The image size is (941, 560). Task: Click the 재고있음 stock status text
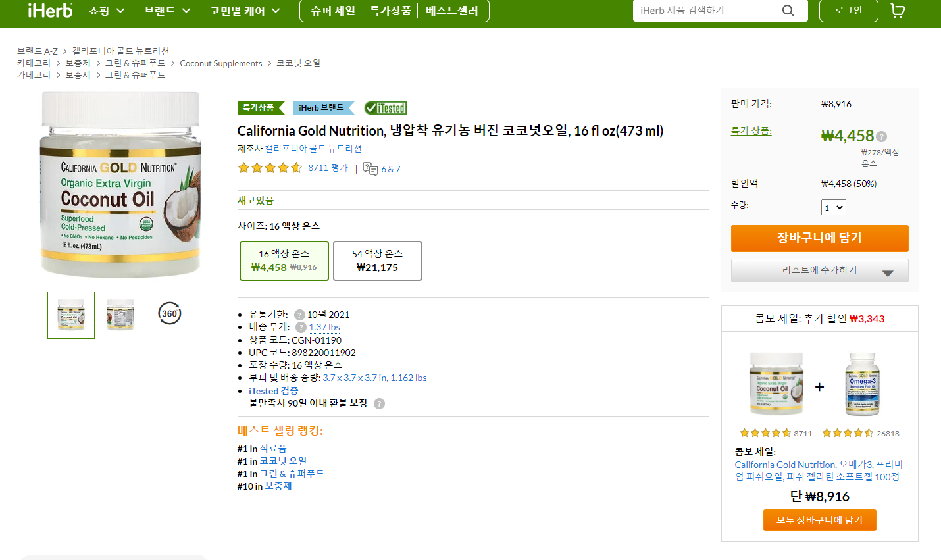coord(255,201)
